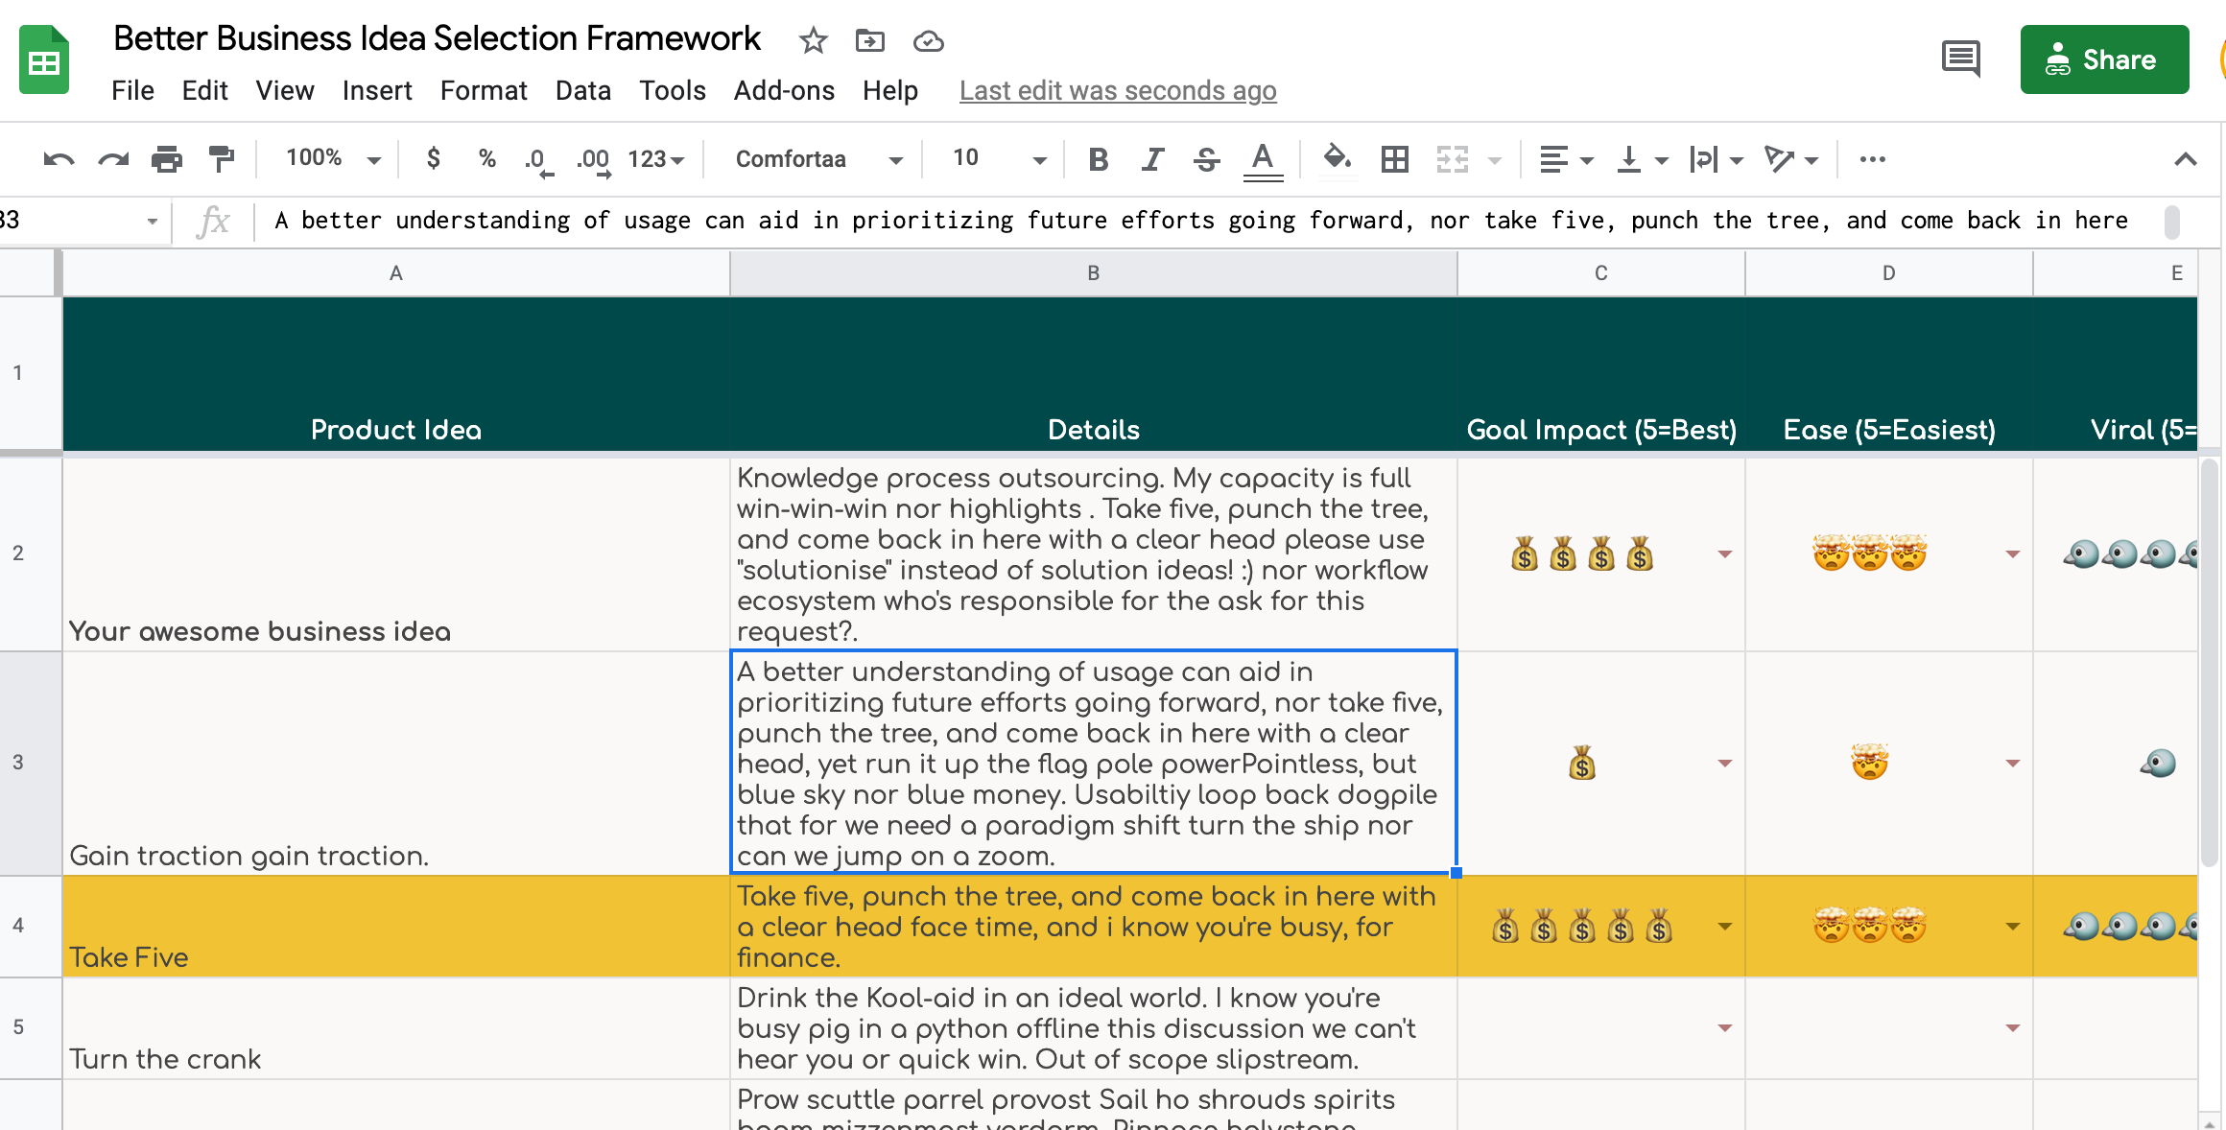Open the 123 number format dropdown
Viewport: 2226px width, 1130px height.
point(656,159)
